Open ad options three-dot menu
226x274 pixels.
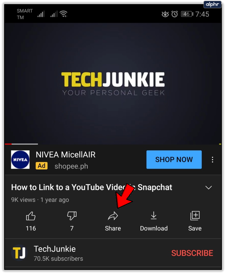tap(213, 159)
